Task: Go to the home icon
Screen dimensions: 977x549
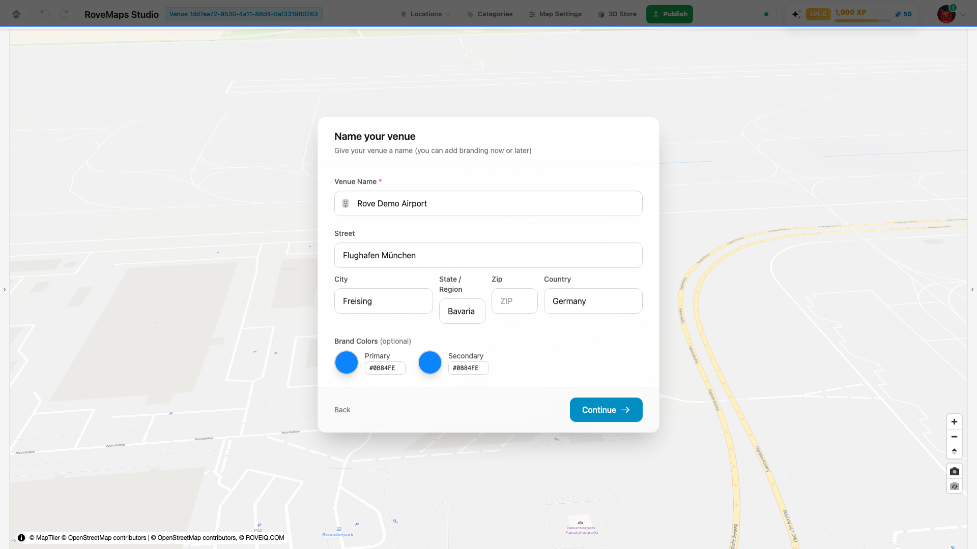Action: click(16, 14)
